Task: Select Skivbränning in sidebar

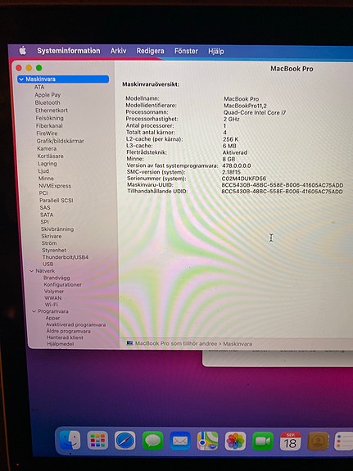Action: (x=57, y=229)
